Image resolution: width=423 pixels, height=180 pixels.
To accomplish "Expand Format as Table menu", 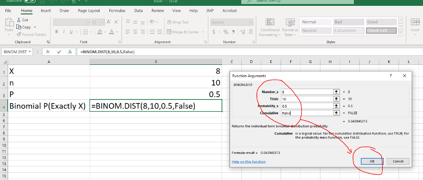I will (x=290, y=27).
